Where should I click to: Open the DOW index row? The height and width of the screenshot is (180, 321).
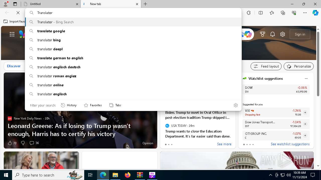point(276,89)
